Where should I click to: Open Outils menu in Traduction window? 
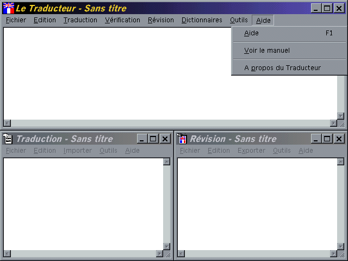pos(108,151)
